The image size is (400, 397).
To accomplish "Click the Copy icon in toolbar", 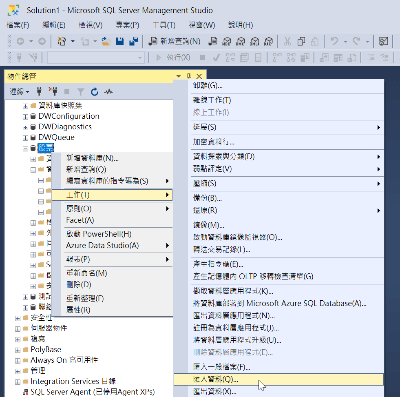I will coord(301,41).
